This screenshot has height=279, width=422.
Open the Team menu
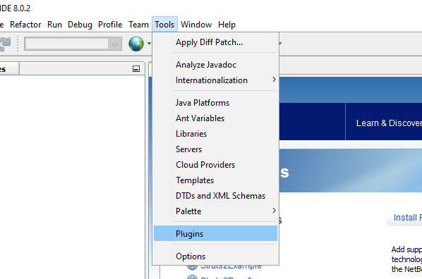click(138, 25)
